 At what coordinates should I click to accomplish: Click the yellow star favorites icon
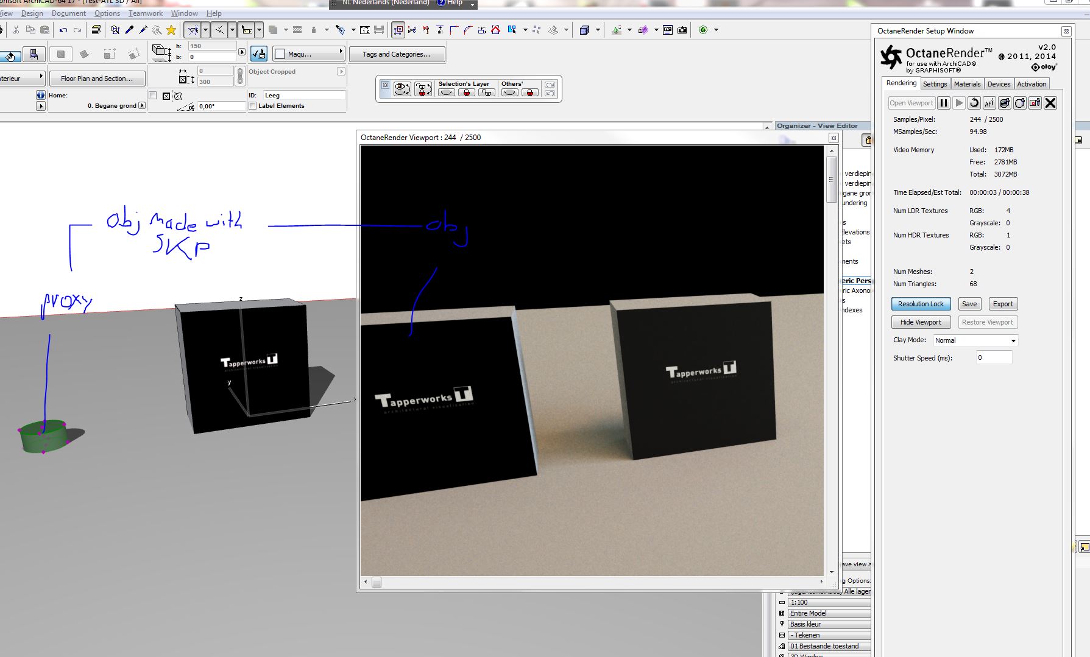point(171,30)
